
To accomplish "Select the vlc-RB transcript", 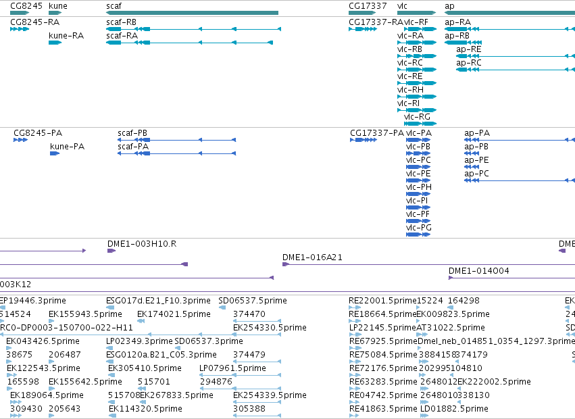I will click(x=417, y=56).
